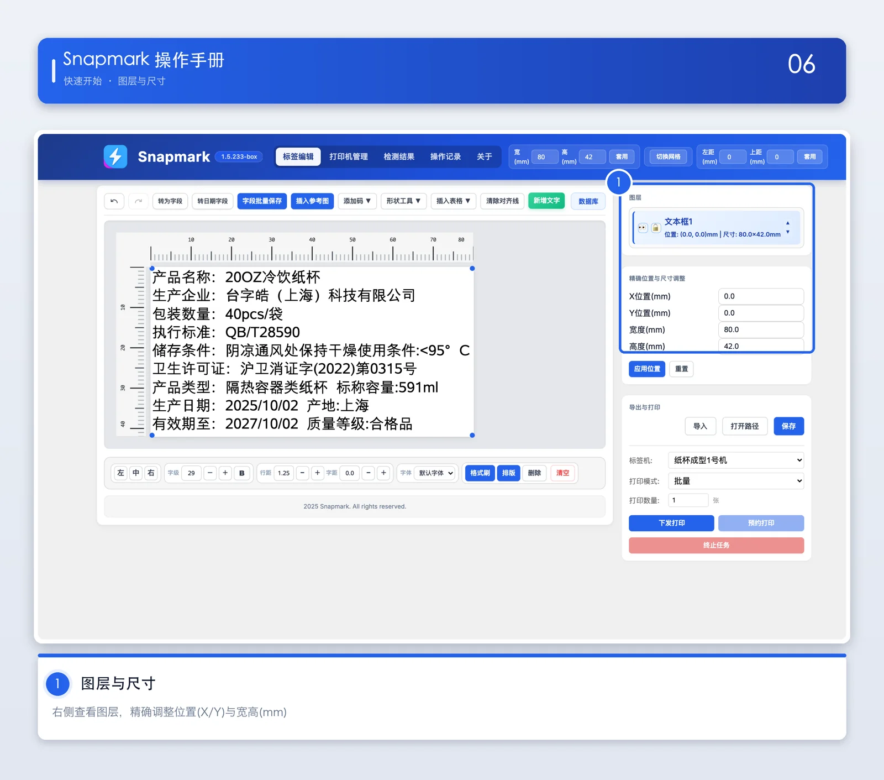Toggle visibility eyes of 文本框1 layer
884x780 pixels.
[643, 228]
